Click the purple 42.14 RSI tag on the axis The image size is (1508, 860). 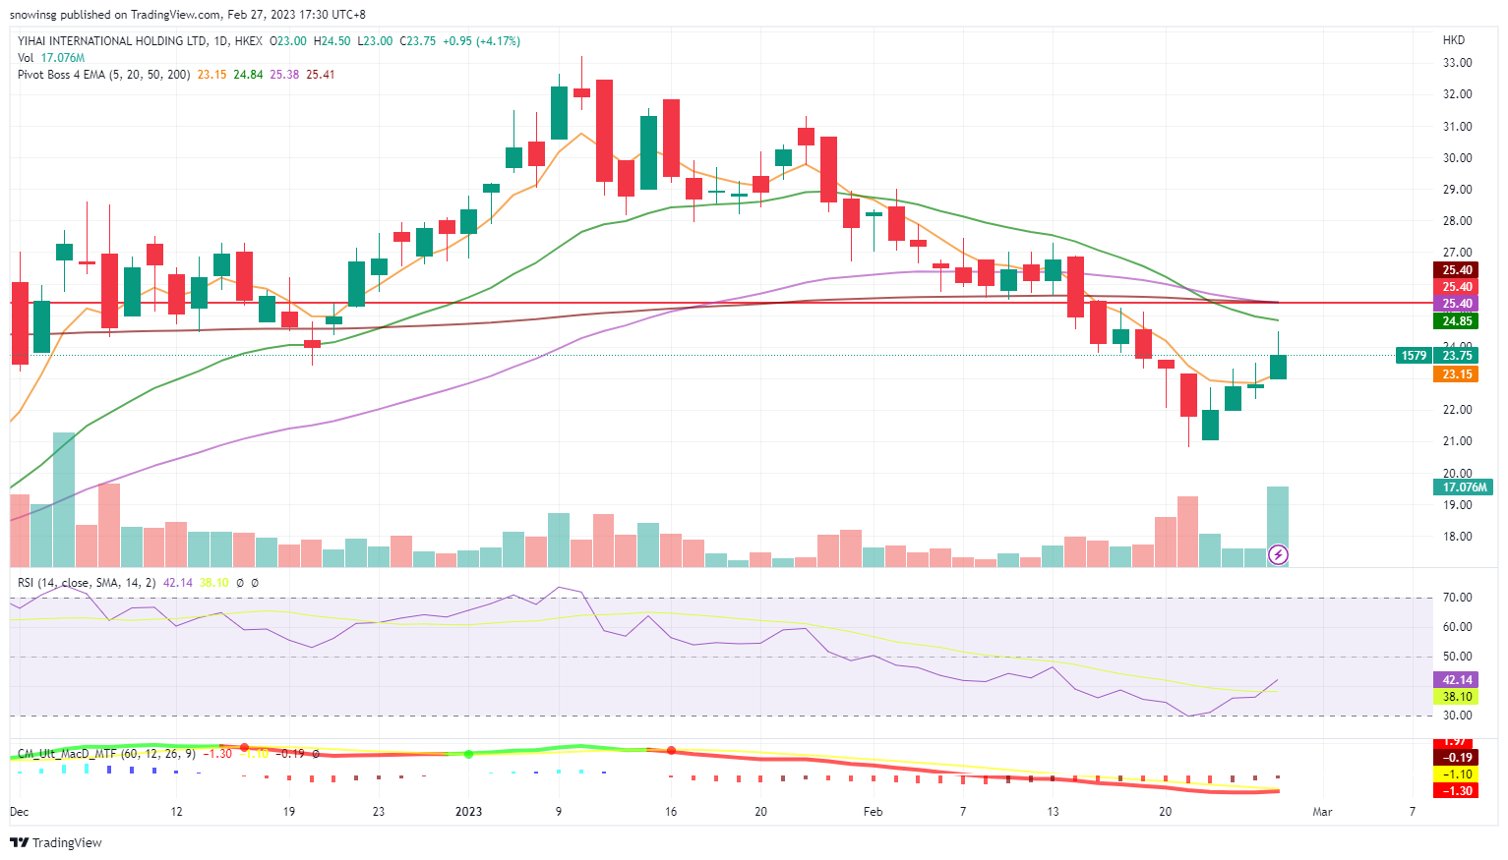pyautogui.click(x=1457, y=680)
